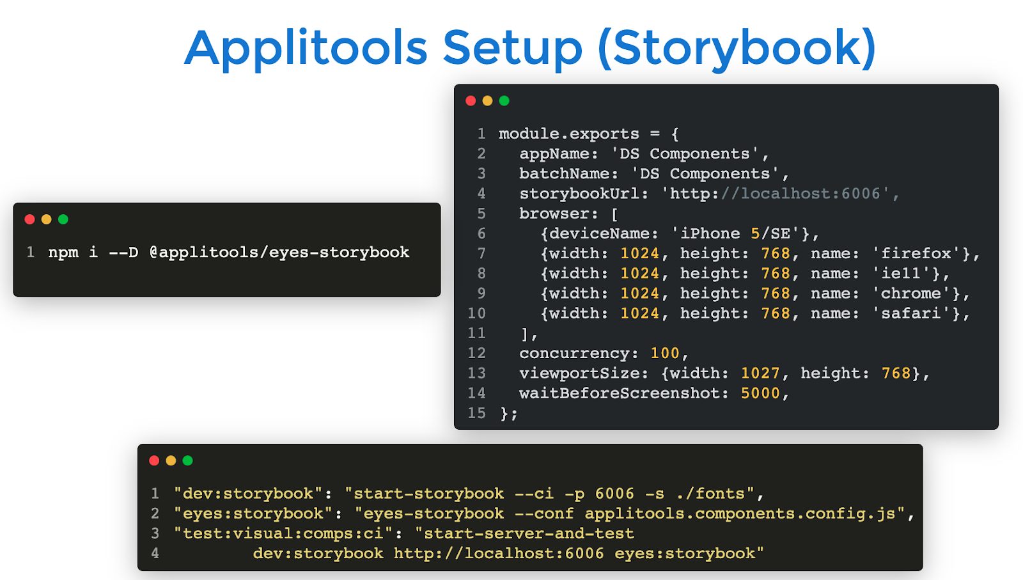Click the 'Applitools Setup (Storybook)' slide title

pos(530,48)
